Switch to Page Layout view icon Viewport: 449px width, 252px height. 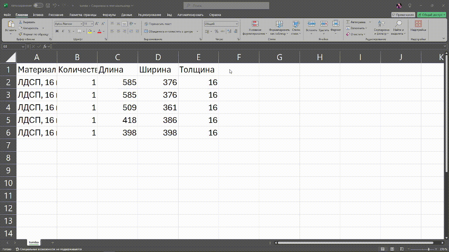coord(392,249)
